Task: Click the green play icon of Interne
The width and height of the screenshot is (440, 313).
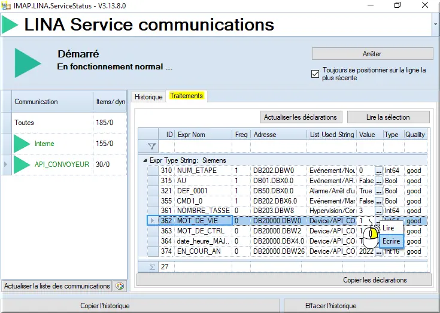Action: point(22,144)
